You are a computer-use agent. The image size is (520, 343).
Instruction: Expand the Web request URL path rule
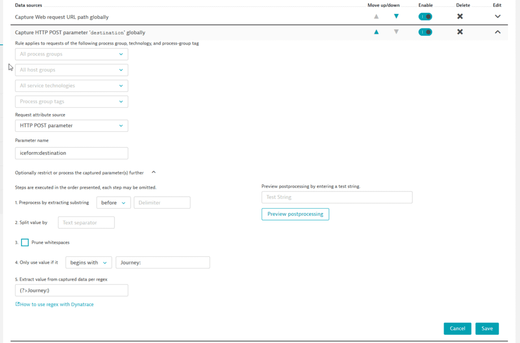(x=498, y=17)
